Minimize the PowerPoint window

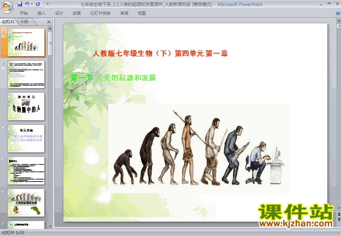point(321,4)
